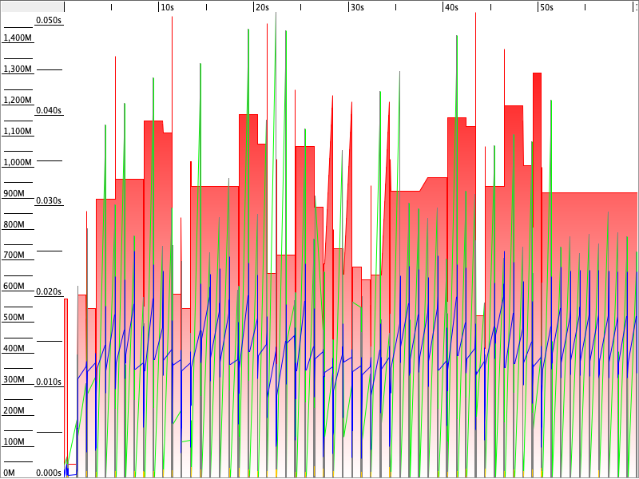Click the 0.010s pause-time axis label
Screen dimensions: 639x479
pos(49,382)
